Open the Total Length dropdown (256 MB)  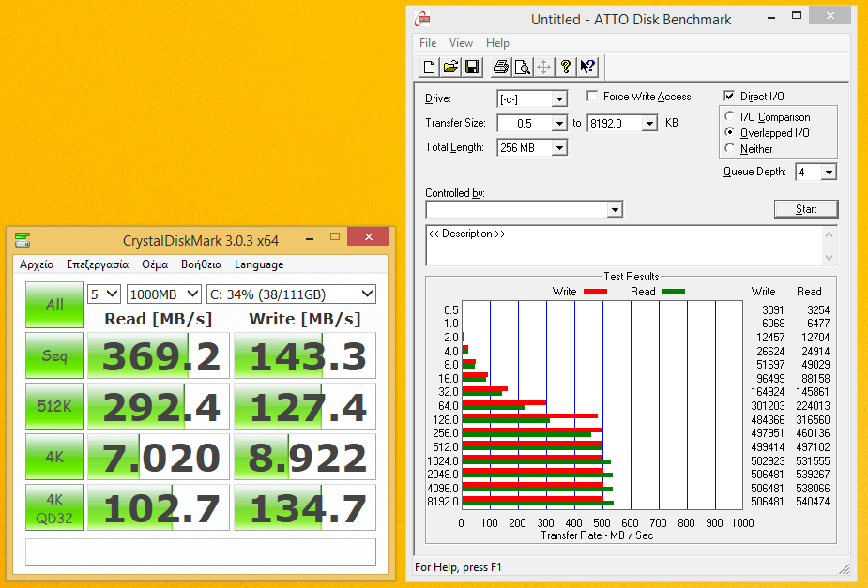click(559, 147)
